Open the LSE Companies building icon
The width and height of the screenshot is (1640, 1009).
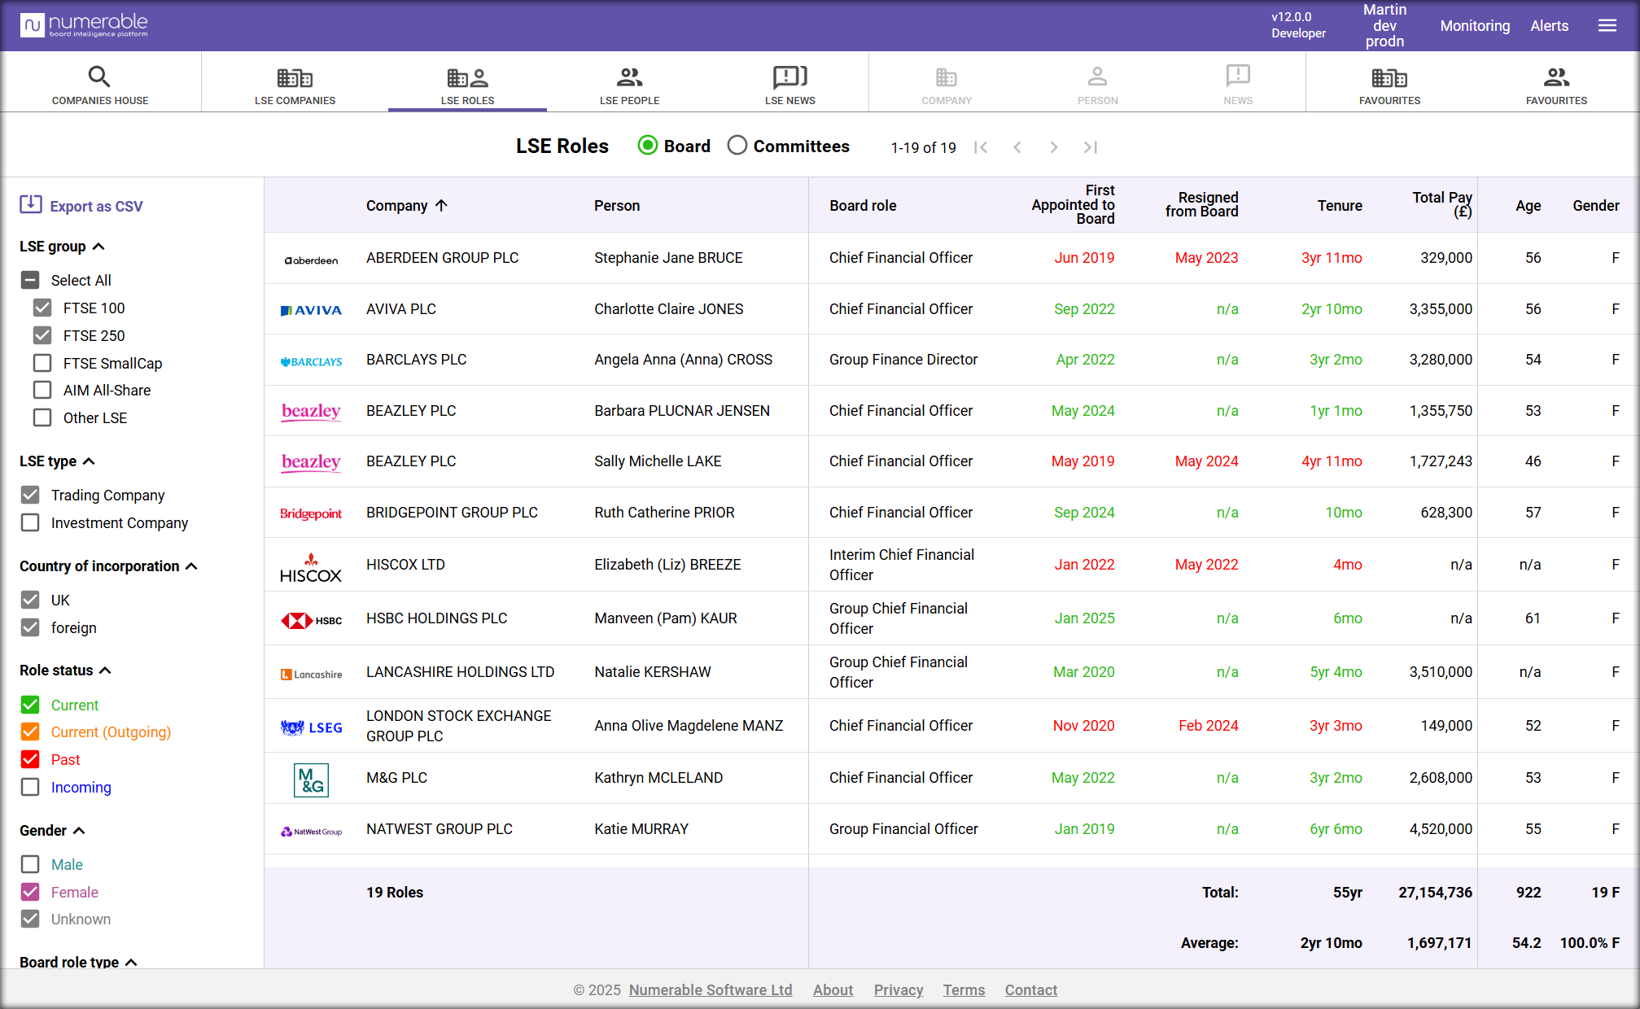tap(295, 77)
